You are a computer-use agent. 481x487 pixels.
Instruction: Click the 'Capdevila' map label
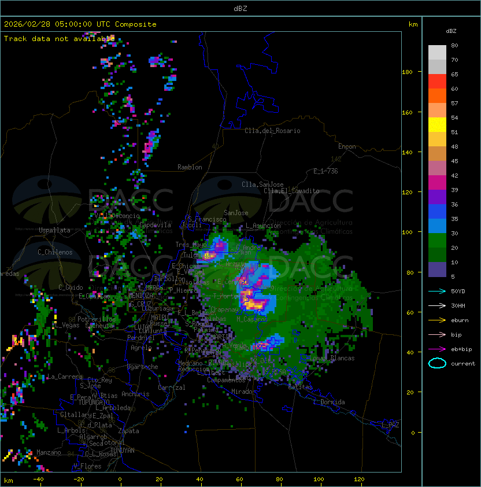point(155,225)
